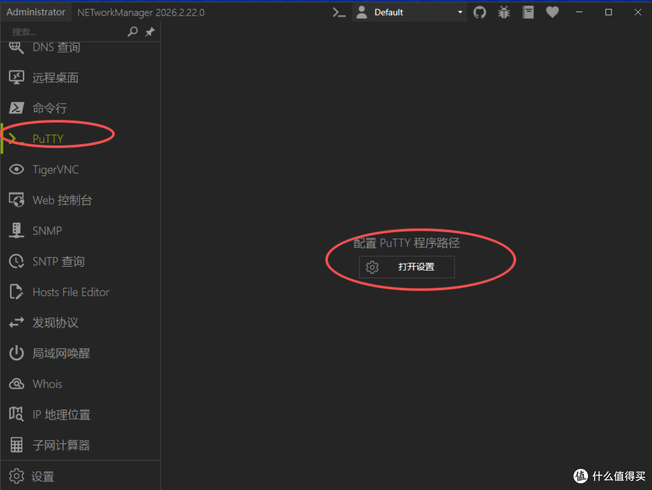Open 远程桌面 from the sidebar
The width and height of the screenshot is (652, 490).
[x=80, y=78]
